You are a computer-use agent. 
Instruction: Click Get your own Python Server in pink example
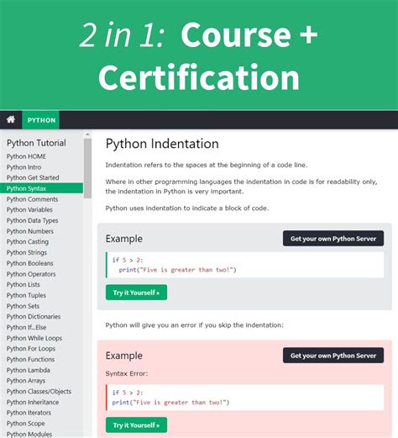click(333, 356)
